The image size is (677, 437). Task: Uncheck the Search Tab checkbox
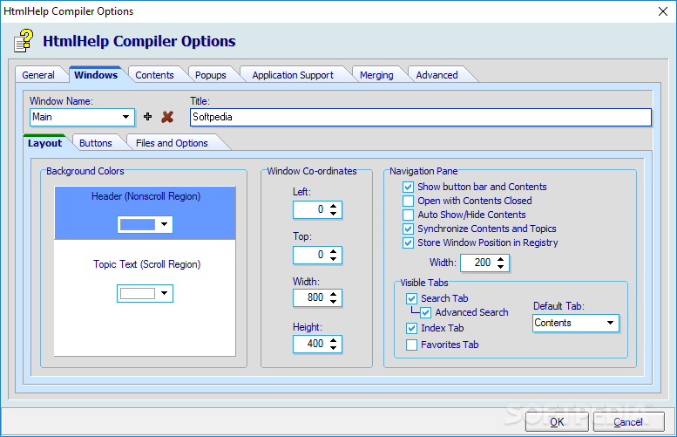click(411, 298)
